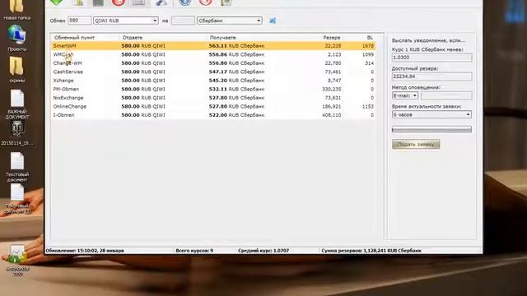The width and height of the screenshot is (527, 296).
Task: Open the 'Сбербанк' target currency dropdown
Action: pyautogui.click(x=230, y=21)
